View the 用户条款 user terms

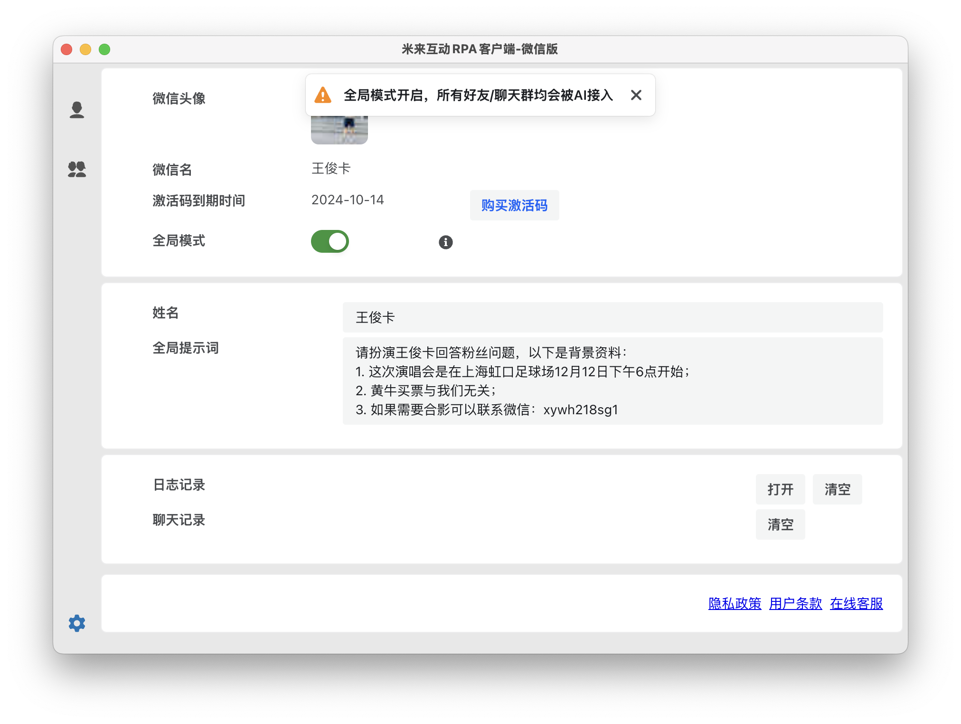coord(796,604)
